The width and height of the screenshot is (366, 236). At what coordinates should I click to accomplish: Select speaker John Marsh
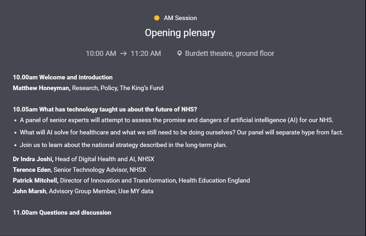point(29,191)
